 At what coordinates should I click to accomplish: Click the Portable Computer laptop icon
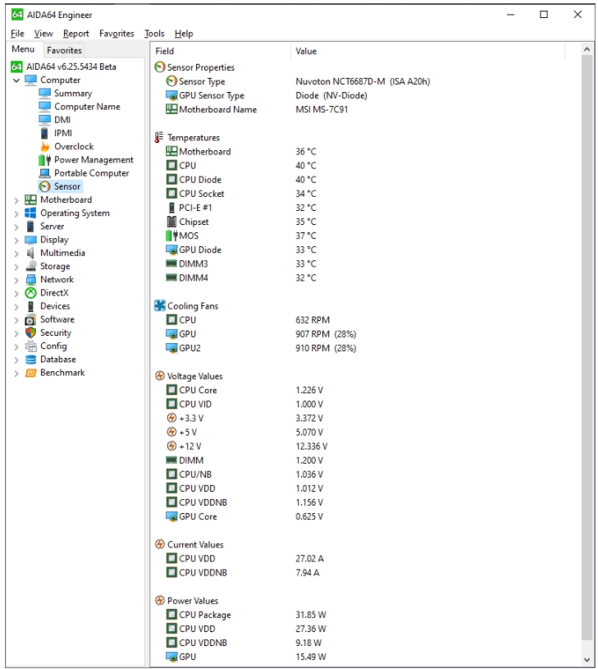[45, 173]
